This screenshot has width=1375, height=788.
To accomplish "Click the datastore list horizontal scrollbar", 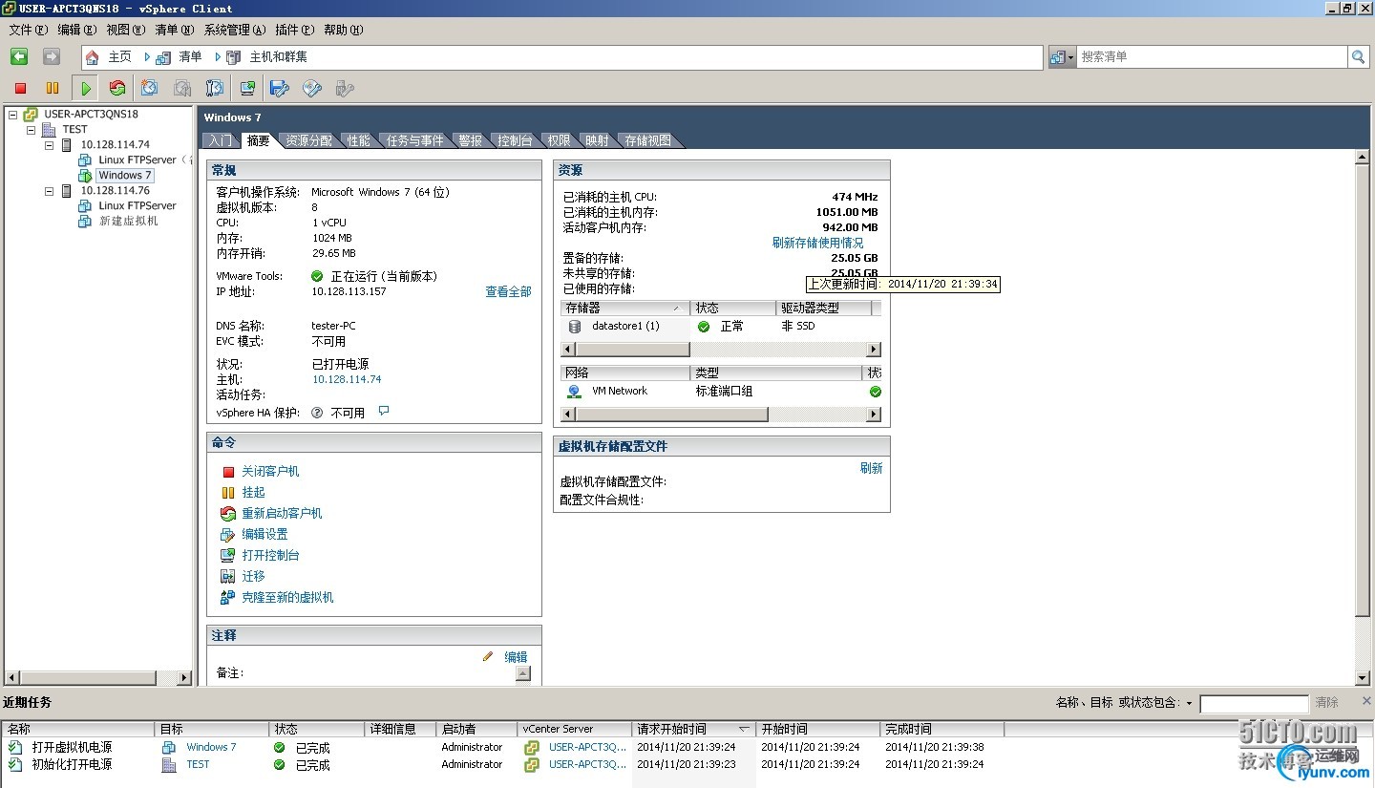I will pyautogui.click(x=721, y=350).
